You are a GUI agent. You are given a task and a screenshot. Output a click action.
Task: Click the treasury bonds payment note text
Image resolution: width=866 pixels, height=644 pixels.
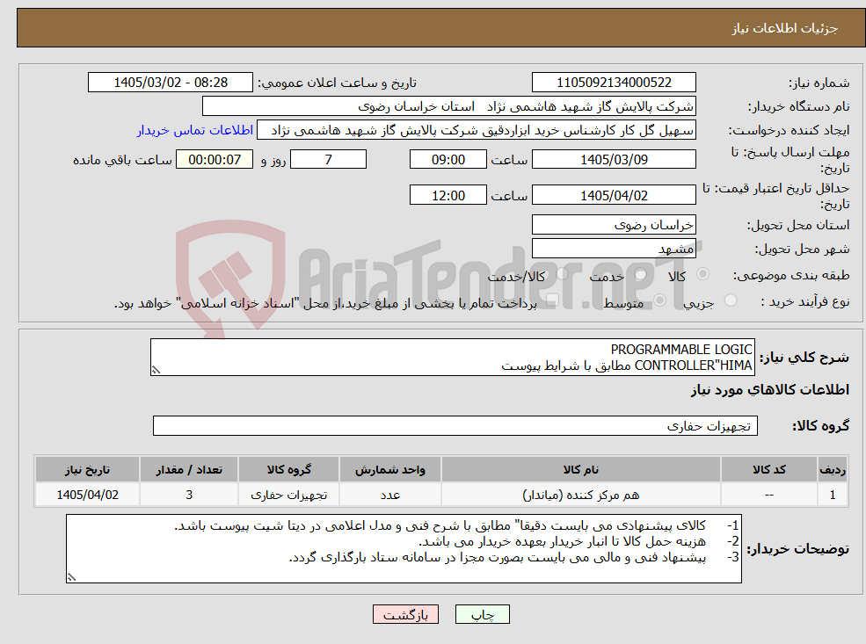click(325, 303)
